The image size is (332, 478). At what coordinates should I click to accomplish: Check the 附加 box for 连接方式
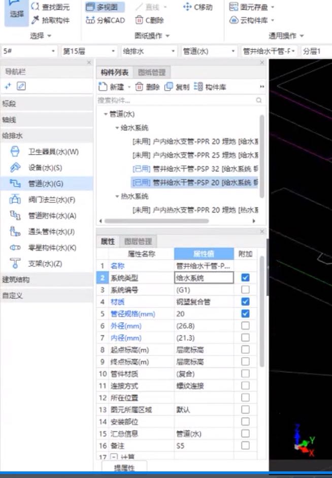(245, 385)
